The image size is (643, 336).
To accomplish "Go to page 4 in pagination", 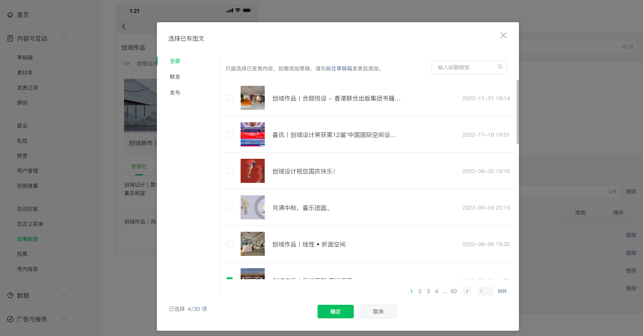I will point(436,291).
